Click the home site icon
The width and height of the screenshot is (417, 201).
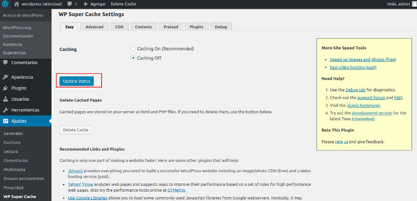(17, 4)
